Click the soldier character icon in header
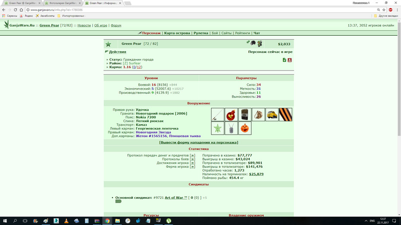Screen dimensions: 401x225 pyautogui.click(x=260, y=43)
